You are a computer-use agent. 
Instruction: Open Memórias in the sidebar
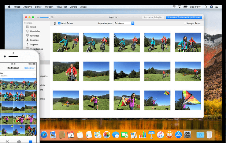[33, 31]
